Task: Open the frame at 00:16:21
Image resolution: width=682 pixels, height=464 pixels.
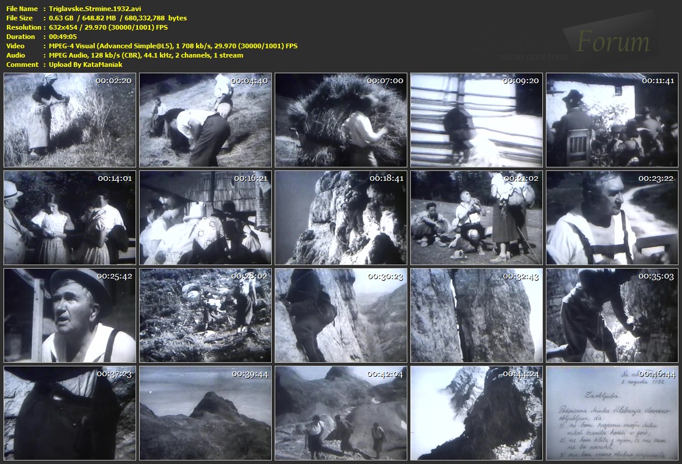Action: click(x=205, y=217)
